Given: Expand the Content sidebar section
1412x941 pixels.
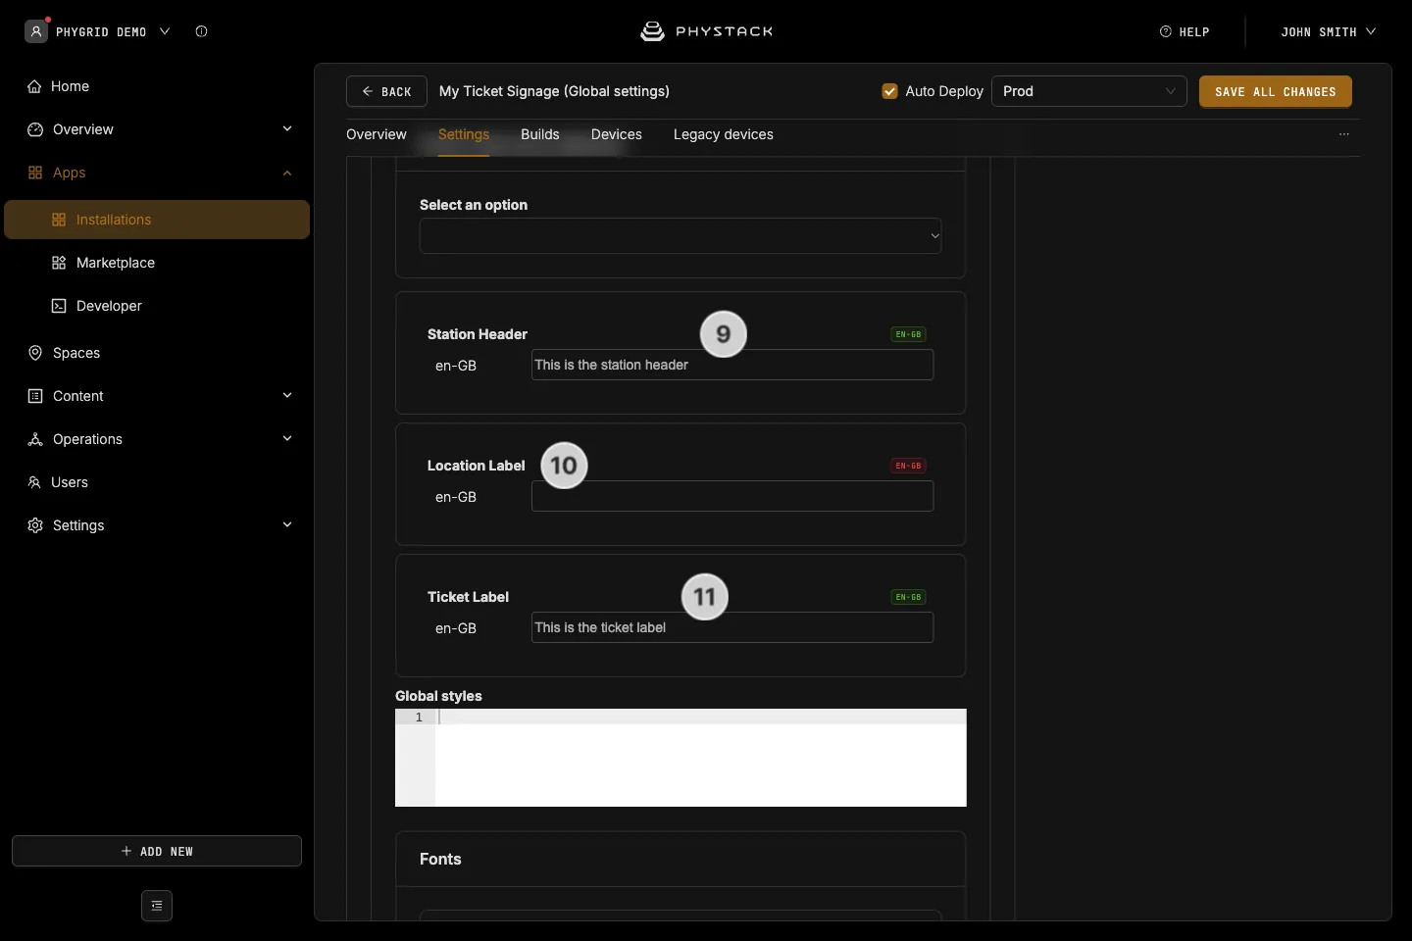Looking at the screenshot, I should tap(287, 396).
